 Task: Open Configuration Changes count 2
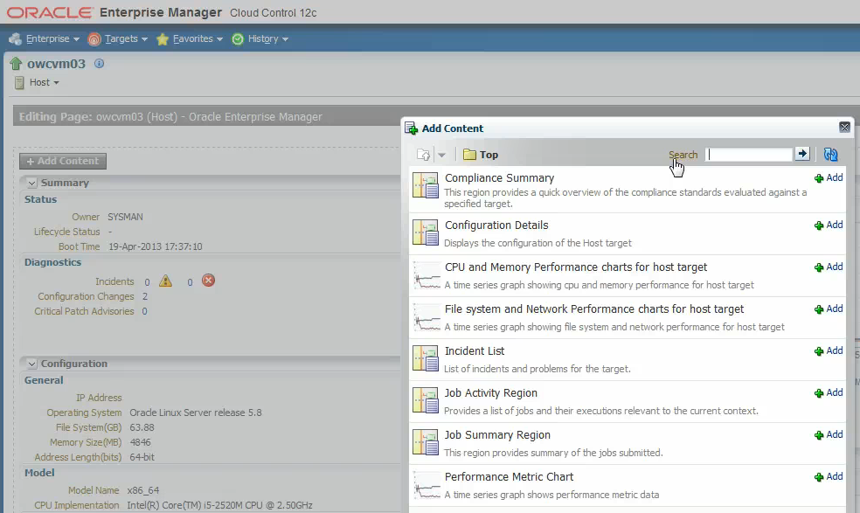tap(145, 296)
